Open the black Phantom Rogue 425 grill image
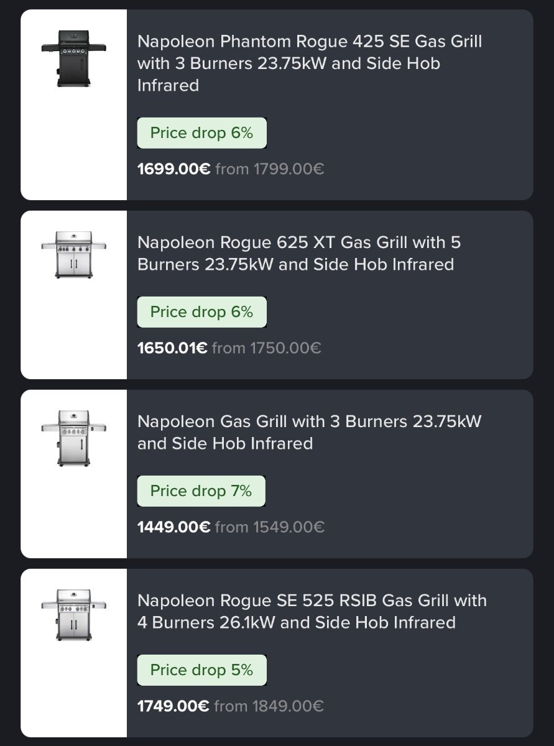554x746 pixels. [73, 59]
